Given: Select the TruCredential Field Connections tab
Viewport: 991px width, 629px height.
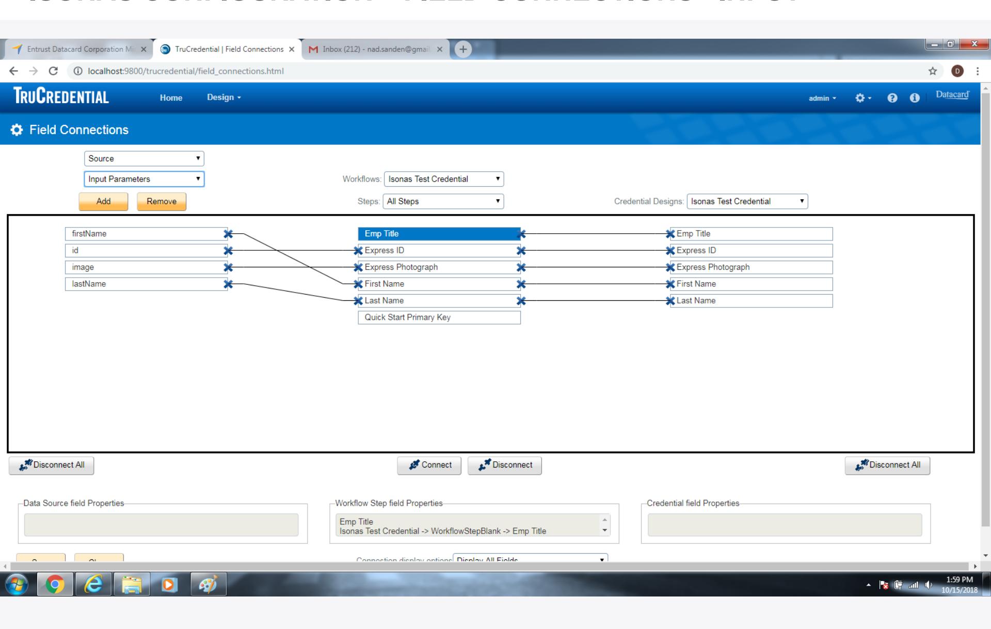Looking at the screenshot, I should 227,49.
